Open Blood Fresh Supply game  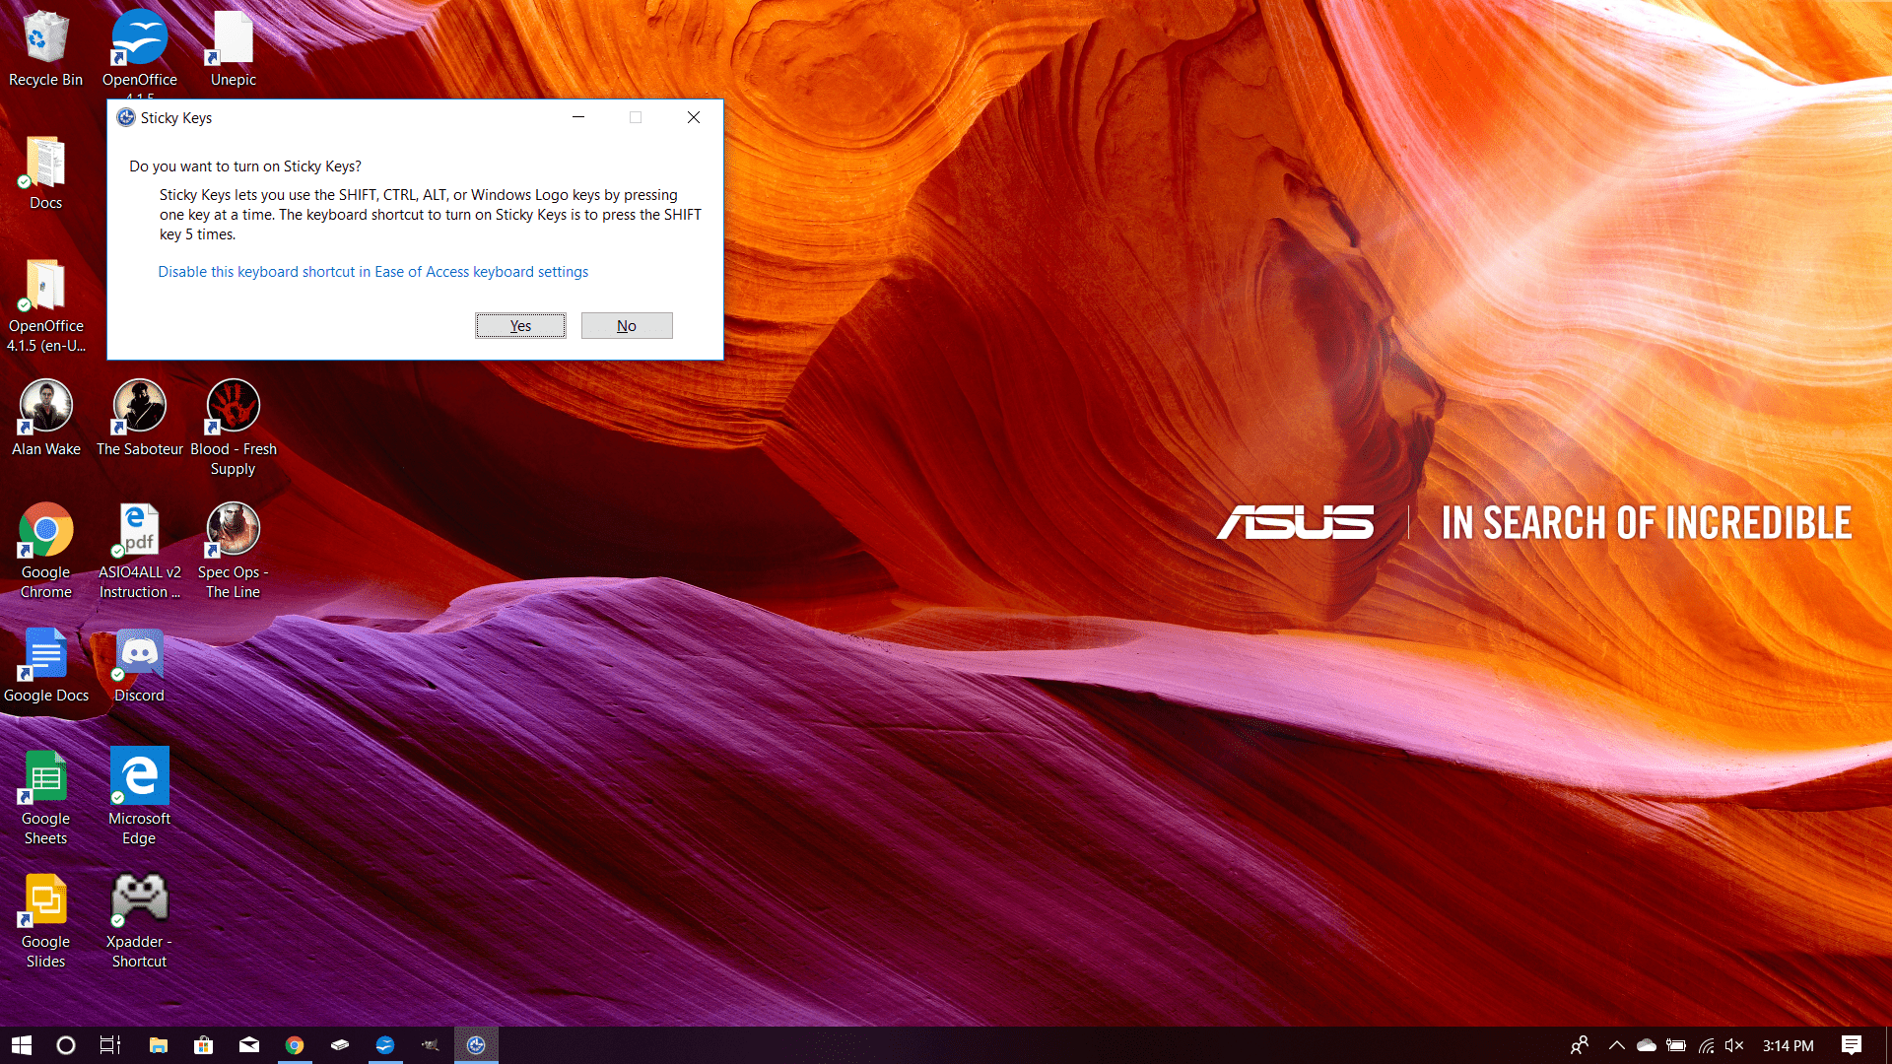[232, 405]
